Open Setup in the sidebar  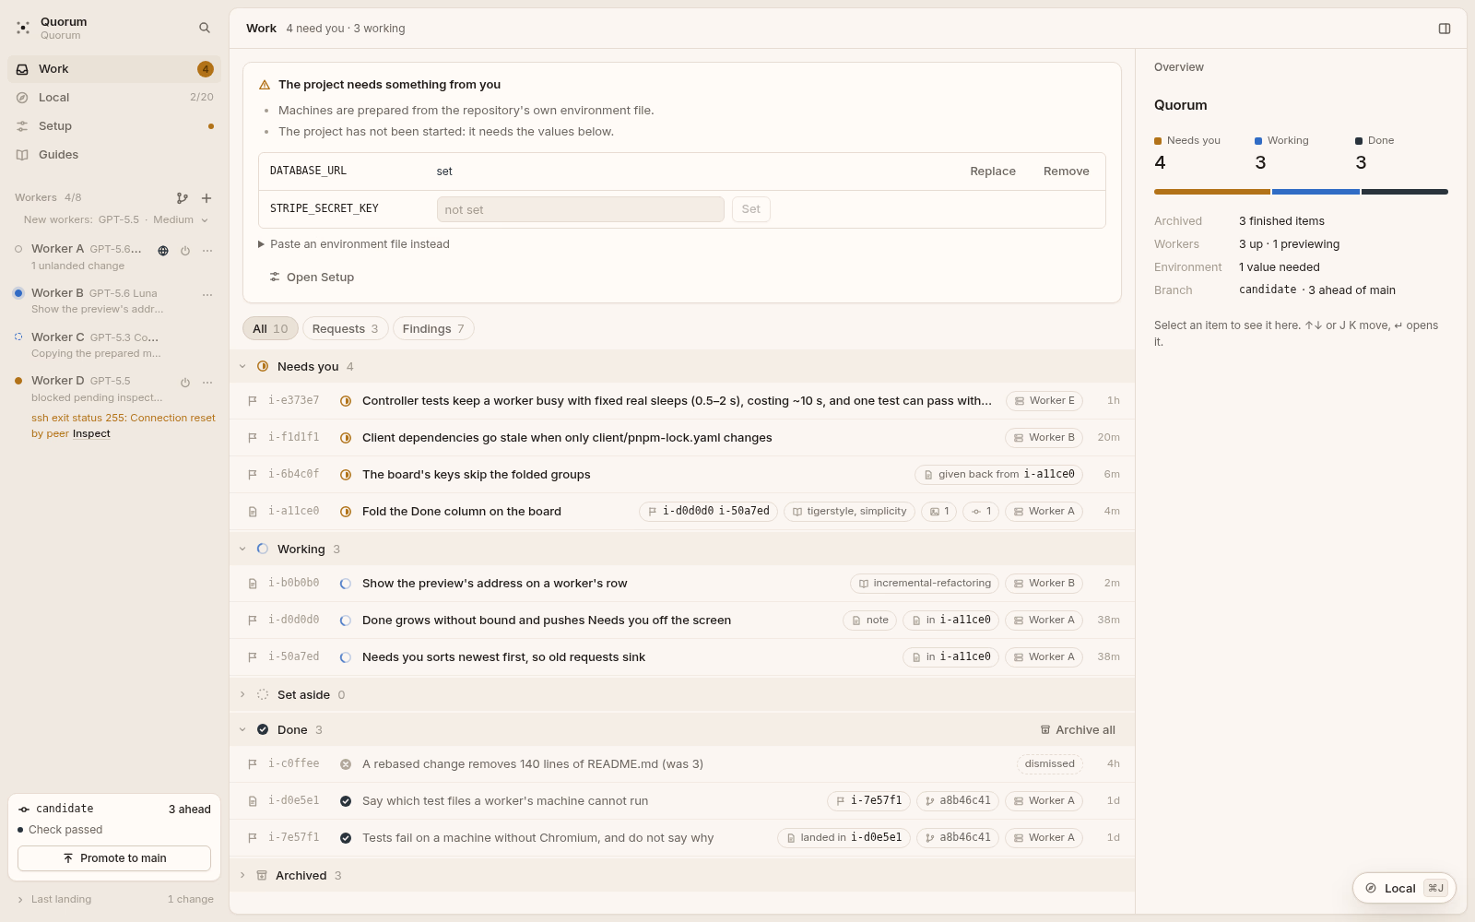coord(114,126)
